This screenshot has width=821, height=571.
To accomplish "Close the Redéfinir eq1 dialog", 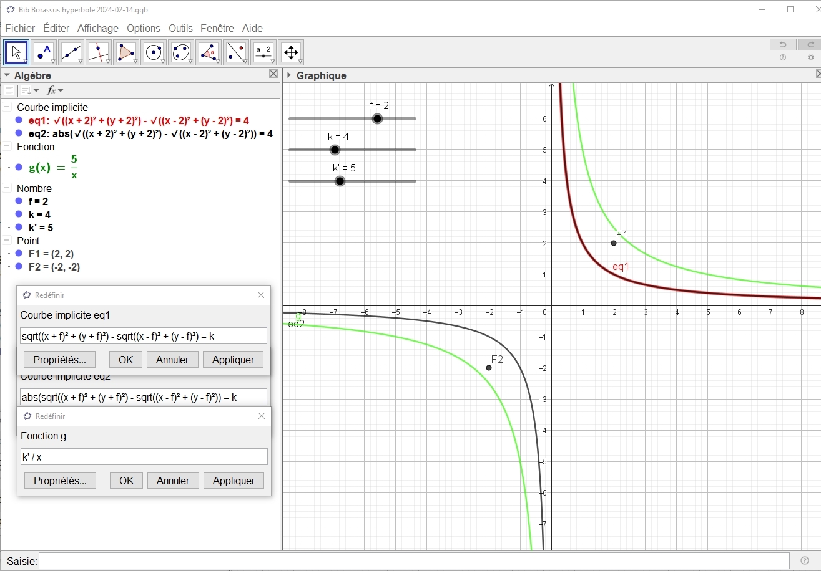I will pos(261,295).
